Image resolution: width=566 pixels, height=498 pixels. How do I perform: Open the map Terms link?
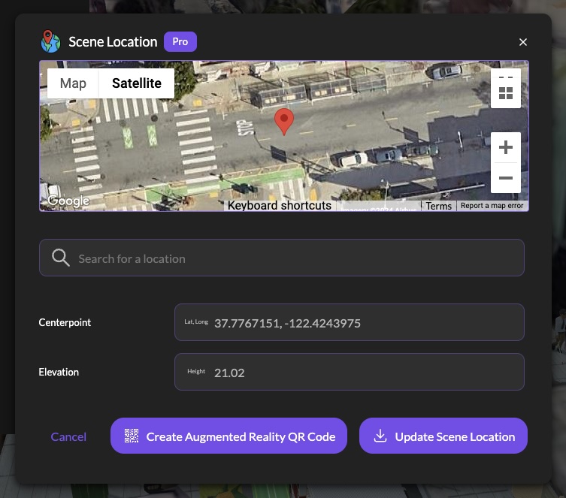pyautogui.click(x=438, y=206)
